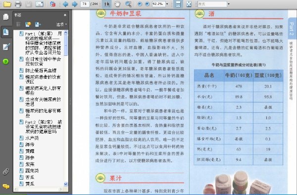Click the 果汁 section heading
The height and width of the screenshot is (195, 297).
(x=115, y=178)
